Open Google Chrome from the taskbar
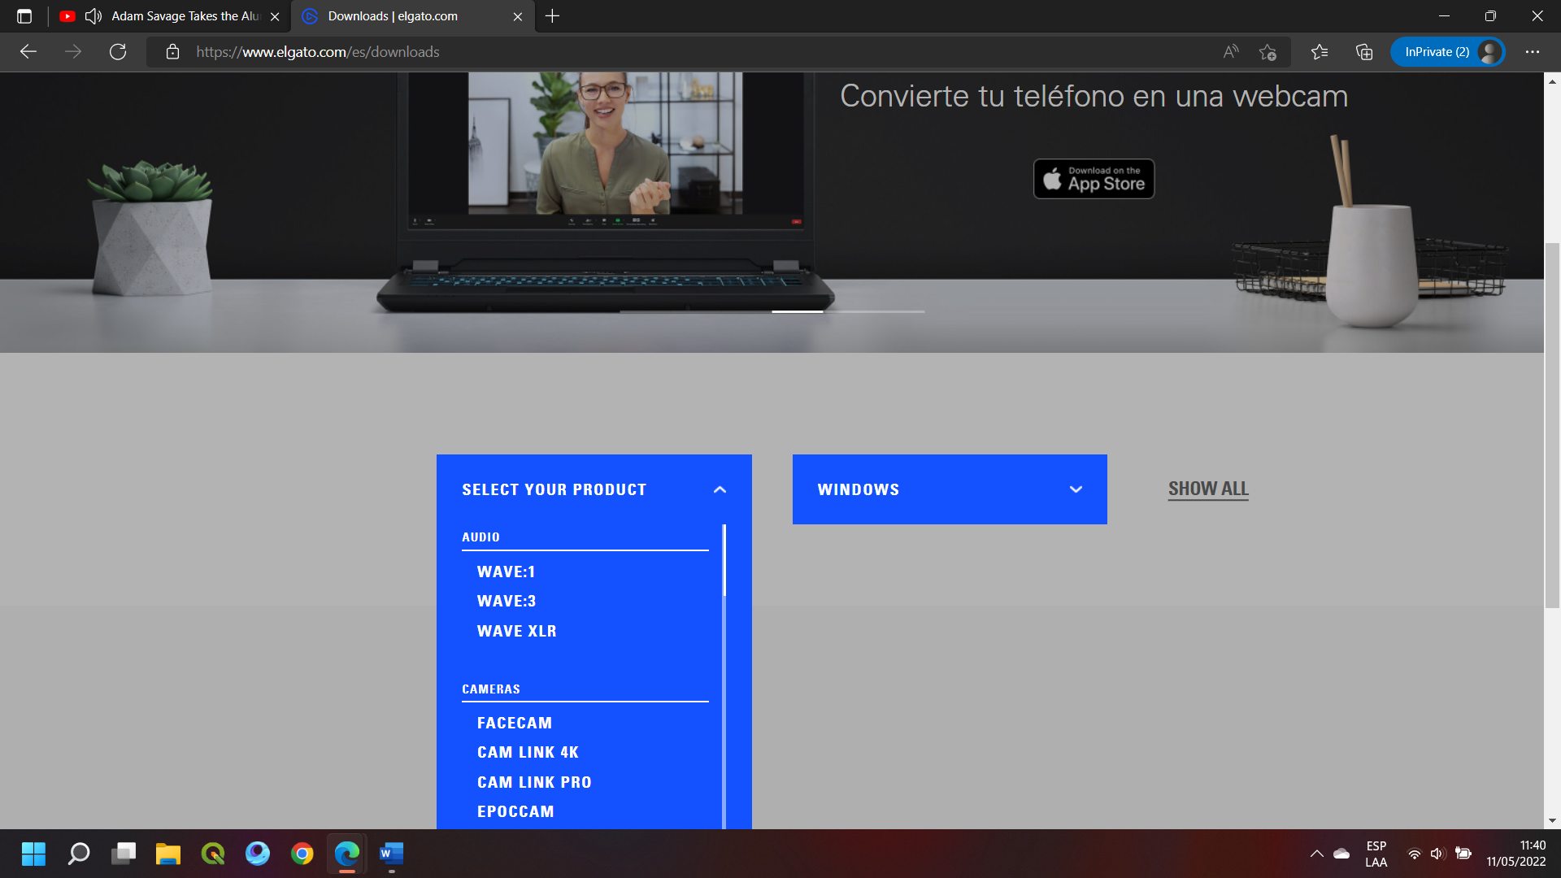Viewport: 1561px width, 878px height. (x=302, y=854)
